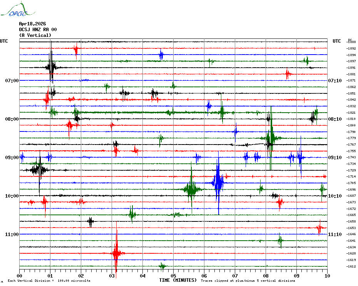Select the date text Apr18,2026
Image resolution: width=358 pixels, height=286 pixels.
pos(32,24)
